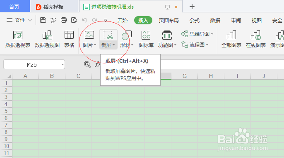Click the Table (表格) icon
Viewport: 284px width, 158px height.
coord(69,39)
